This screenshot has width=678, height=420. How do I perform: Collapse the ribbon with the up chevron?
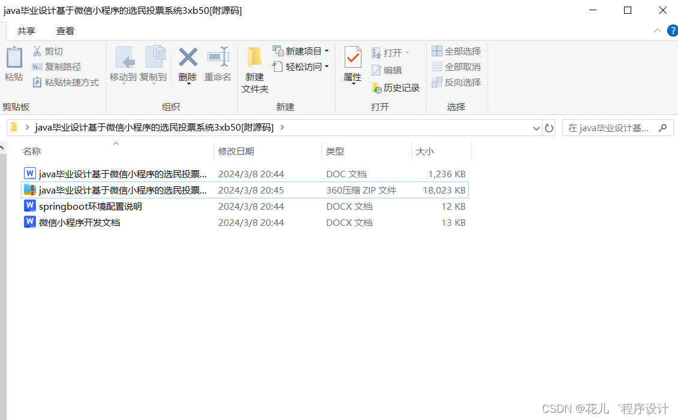[657, 31]
